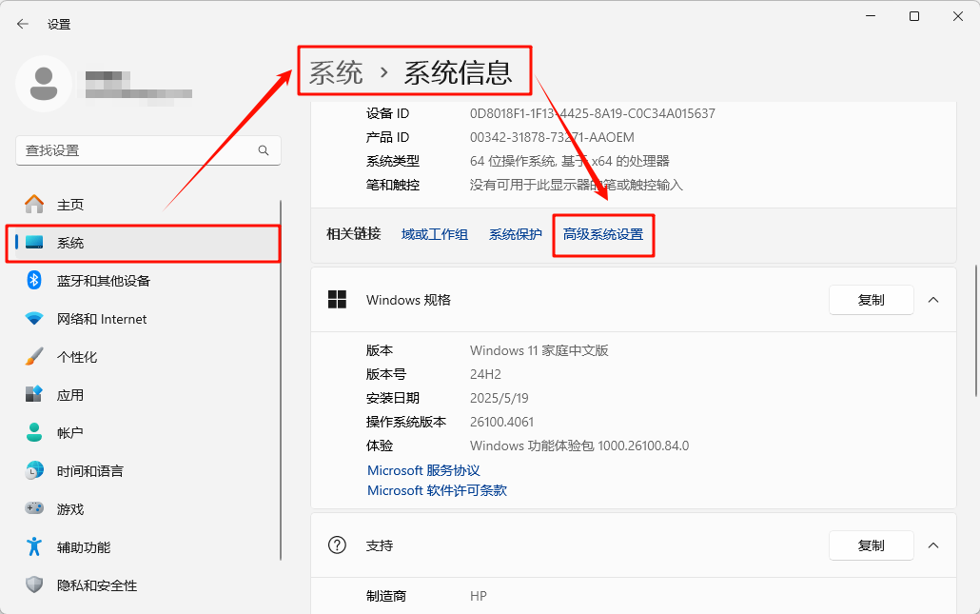The image size is (980, 614).
Task: Copy the 支持 information
Action: click(x=872, y=545)
